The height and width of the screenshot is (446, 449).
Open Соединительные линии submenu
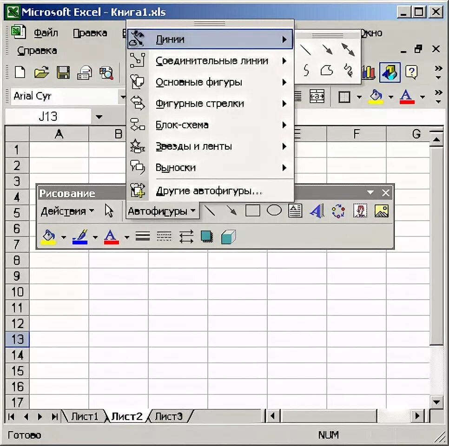[210, 61]
